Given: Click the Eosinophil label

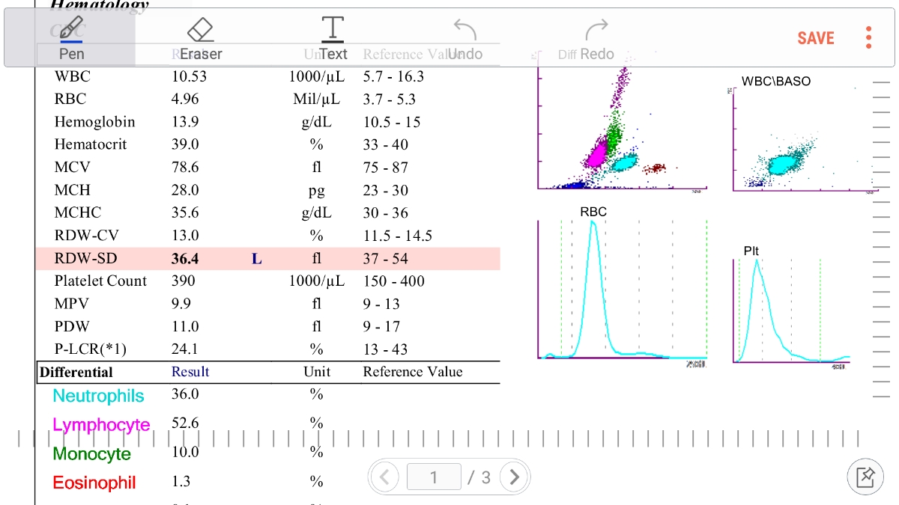Looking at the screenshot, I should coord(94,483).
